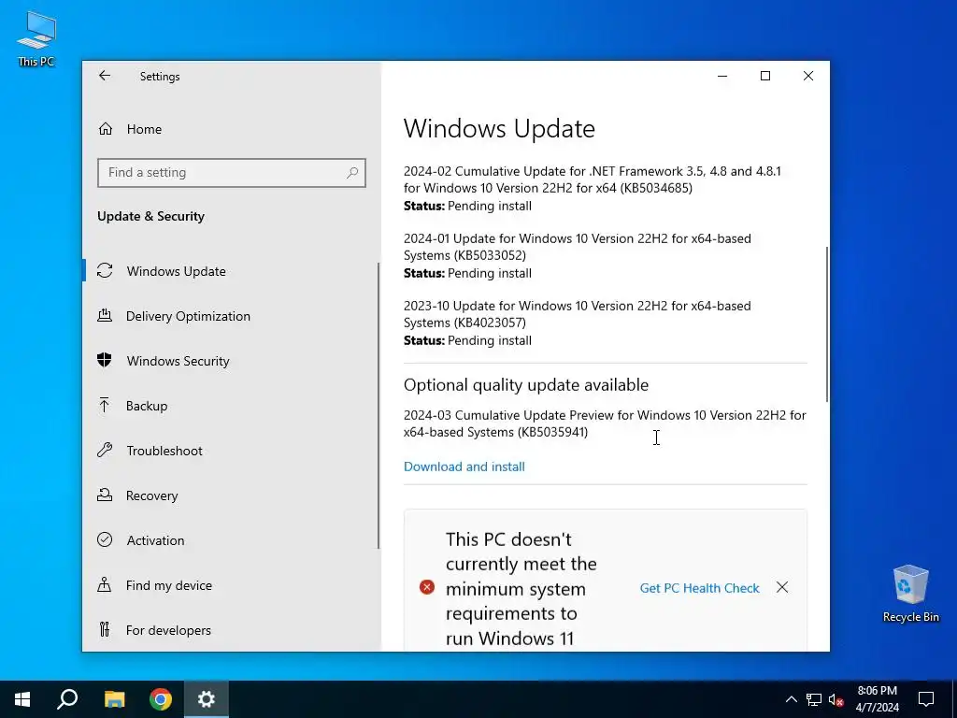Select the KB5034685 .NET Framework update text

(592, 179)
